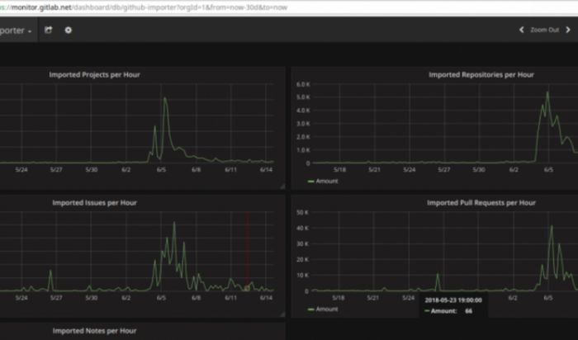The width and height of the screenshot is (578, 340).
Task: Shift time range backward with left chevron
Action: 522,30
